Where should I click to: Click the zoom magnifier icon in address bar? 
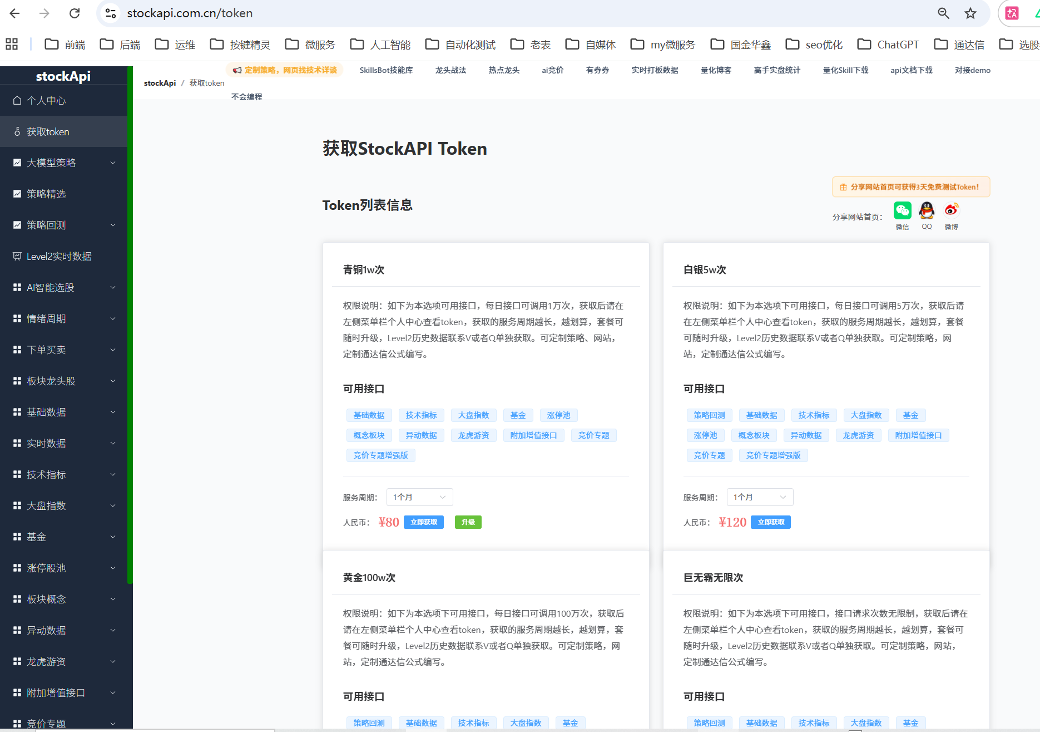tap(943, 13)
